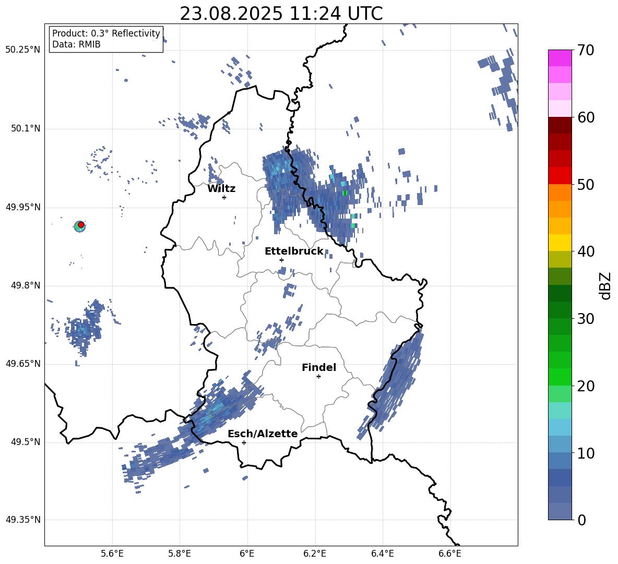The width and height of the screenshot is (618, 564).
Task: Click the 30 colorbar tick value
Action: click(x=586, y=319)
